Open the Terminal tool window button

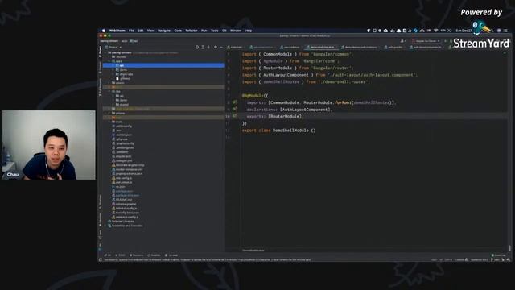tap(171, 255)
